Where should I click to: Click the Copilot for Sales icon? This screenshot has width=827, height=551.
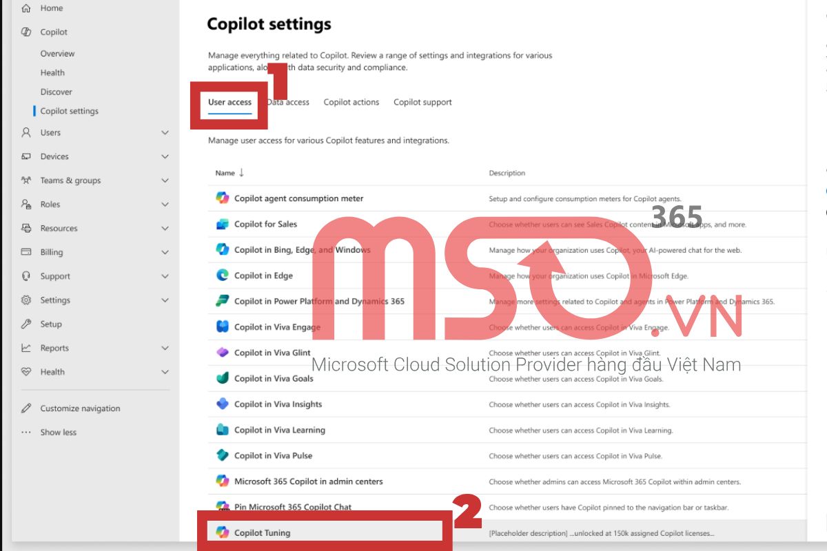[222, 224]
